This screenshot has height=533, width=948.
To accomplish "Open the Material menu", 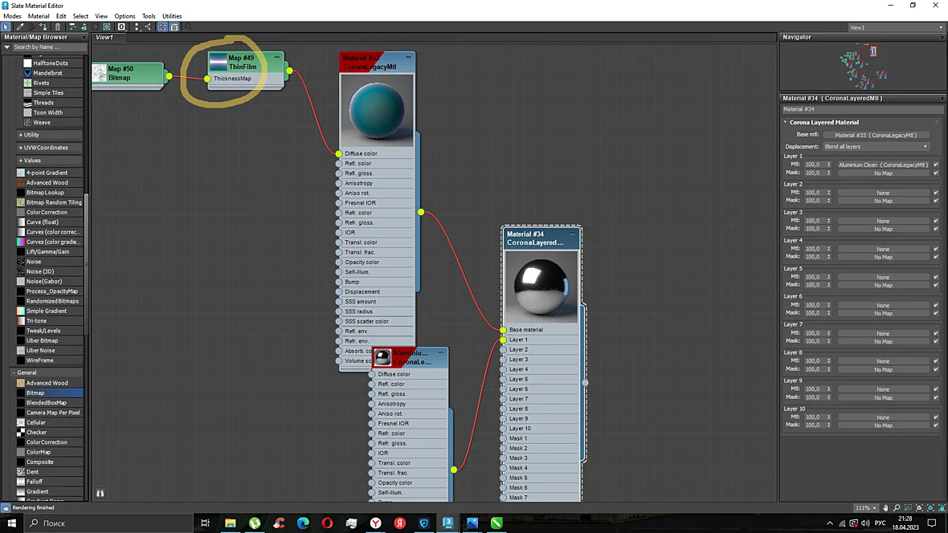I will tap(38, 16).
